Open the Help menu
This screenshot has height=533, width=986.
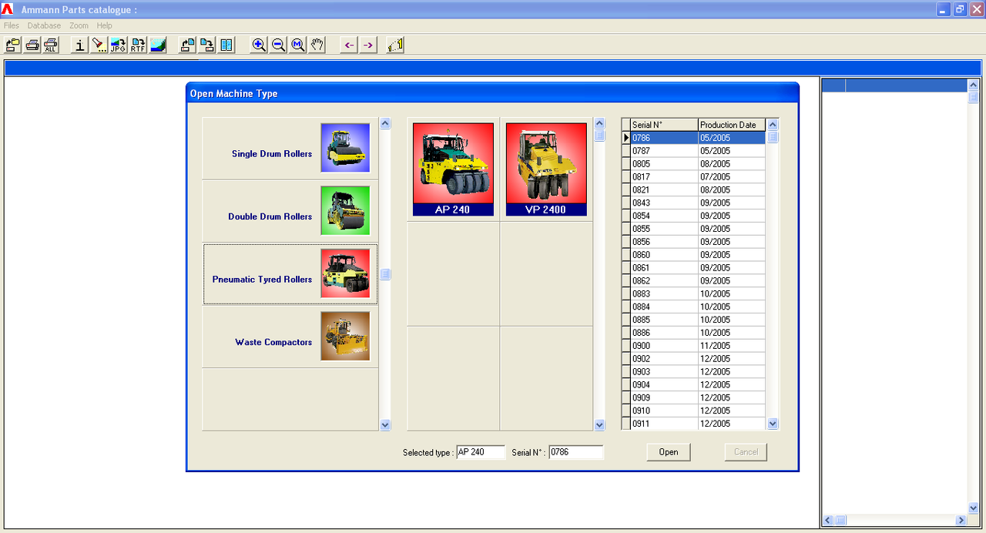point(105,25)
